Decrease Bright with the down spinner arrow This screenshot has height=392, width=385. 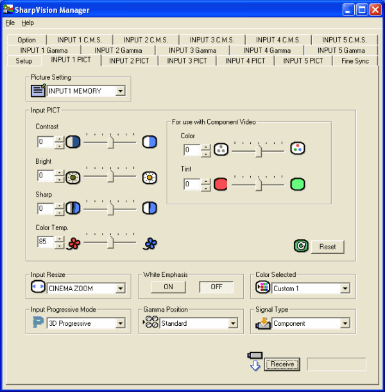59,179
